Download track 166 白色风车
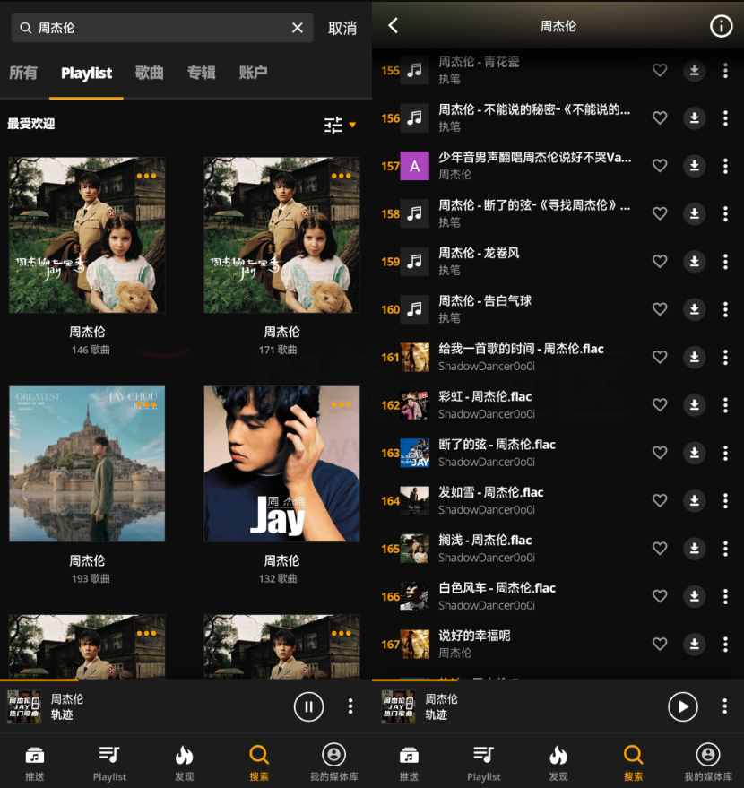744x788 pixels. 695,596
